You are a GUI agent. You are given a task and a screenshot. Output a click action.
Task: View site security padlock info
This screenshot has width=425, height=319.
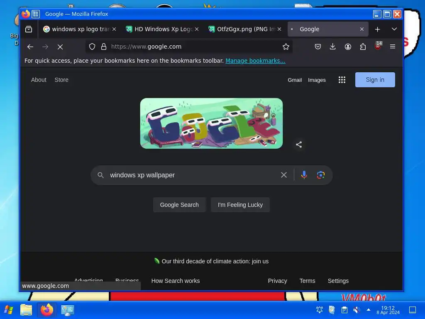tap(103, 47)
